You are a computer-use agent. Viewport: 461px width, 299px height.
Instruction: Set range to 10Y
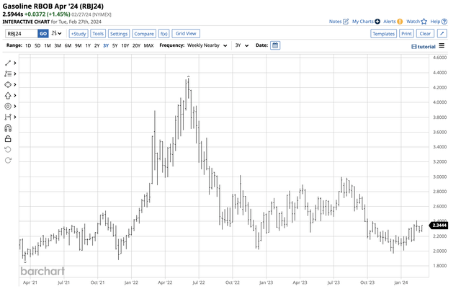pos(125,45)
